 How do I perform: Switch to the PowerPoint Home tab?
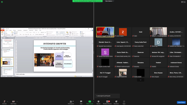pos(6,30)
